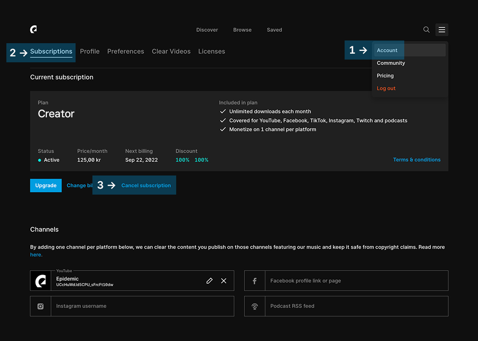Viewport: 478px width, 341px height.
Task: Choose Community from the dropdown menu
Action: [x=391, y=63]
